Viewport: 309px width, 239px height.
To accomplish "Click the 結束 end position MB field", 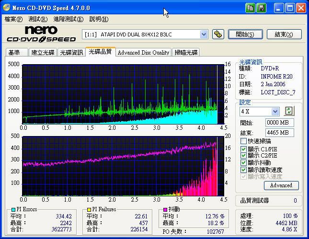I will point(280,133).
